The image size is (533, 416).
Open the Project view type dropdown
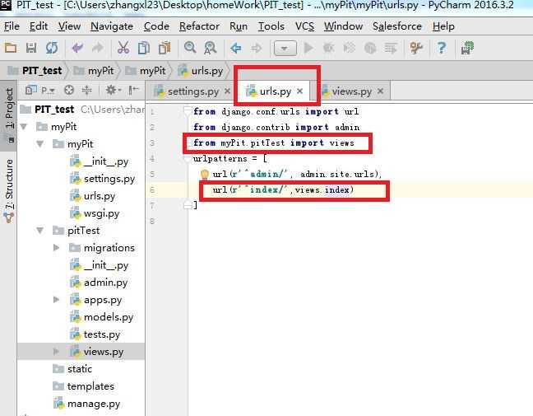(x=40, y=91)
